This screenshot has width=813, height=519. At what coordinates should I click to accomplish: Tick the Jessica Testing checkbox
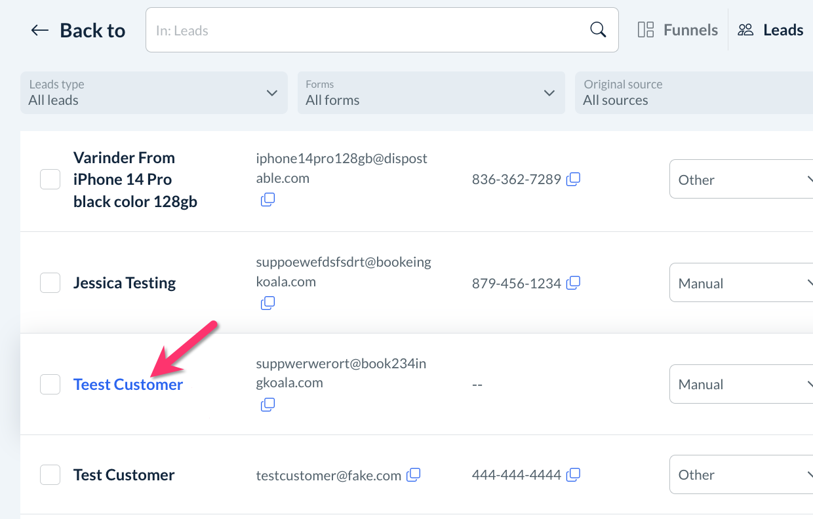50,283
